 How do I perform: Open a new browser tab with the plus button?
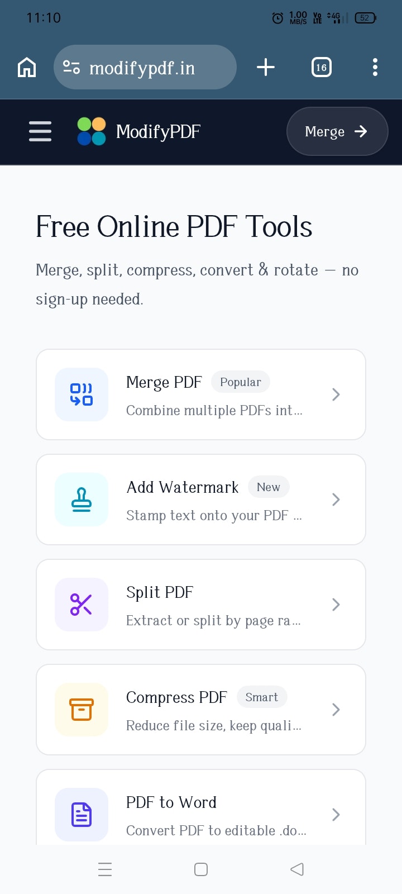pyautogui.click(x=265, y=67)
